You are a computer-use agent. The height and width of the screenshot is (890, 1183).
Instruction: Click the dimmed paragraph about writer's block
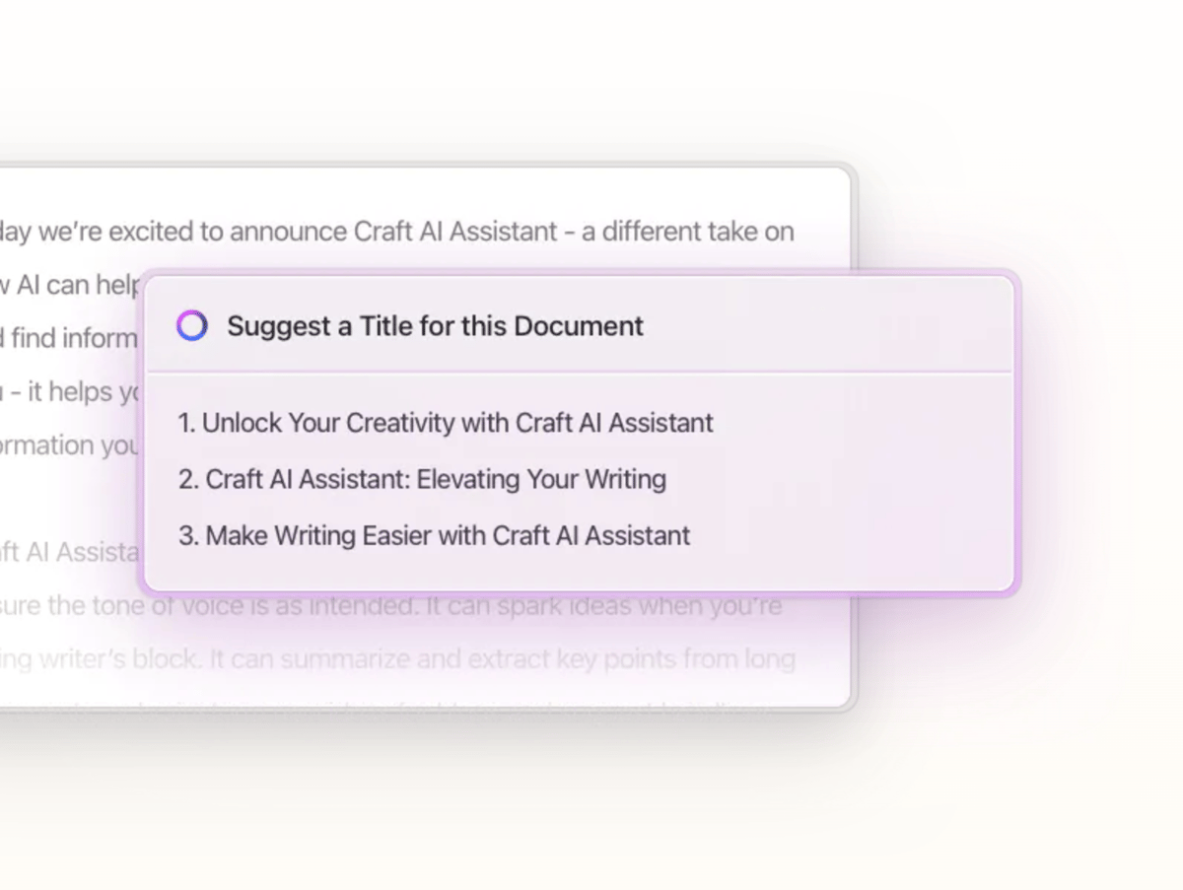394,658
